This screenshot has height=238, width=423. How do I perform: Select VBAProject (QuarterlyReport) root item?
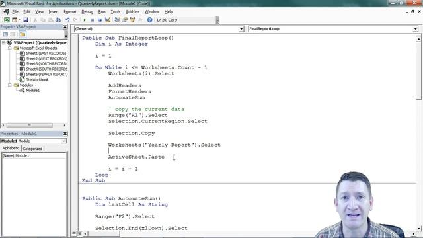coord(40,42)
